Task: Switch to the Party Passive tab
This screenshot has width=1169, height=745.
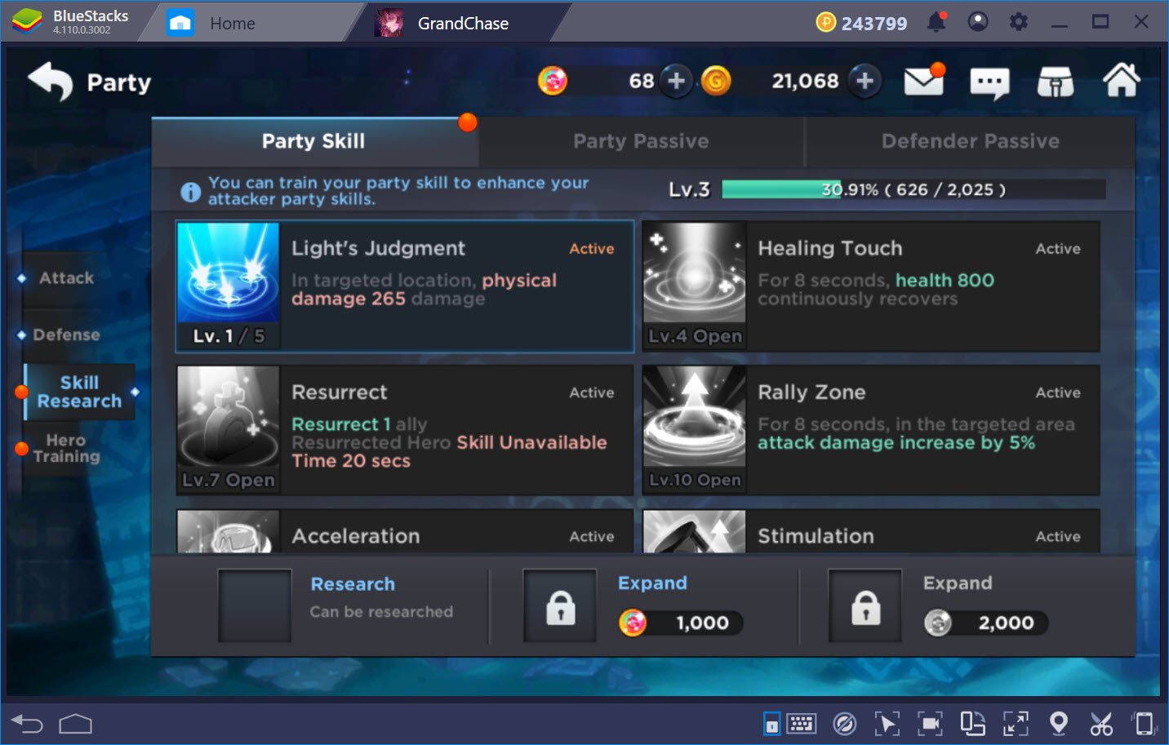Action: (x=641, y=142)
